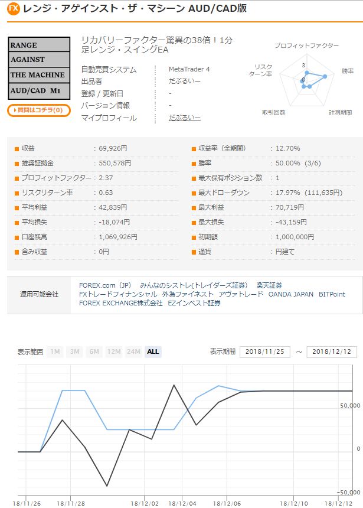The width and height of the screenshot is (363, 508).
Task: Open the FOREX EXCHANGE株式会社 link
Action: 121,303
